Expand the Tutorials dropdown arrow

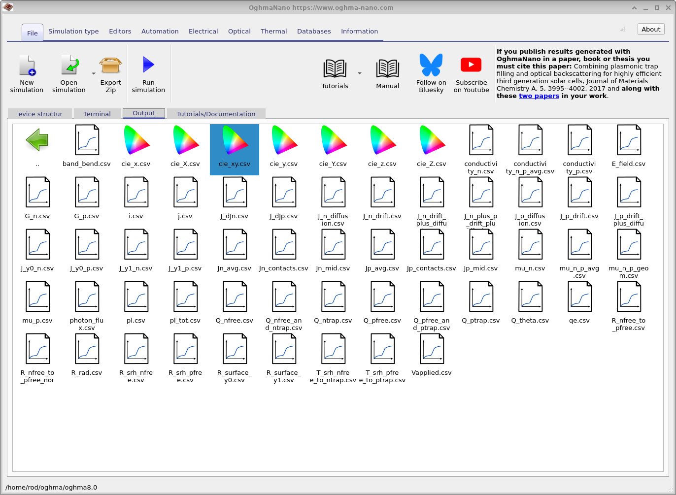(359, 72)
